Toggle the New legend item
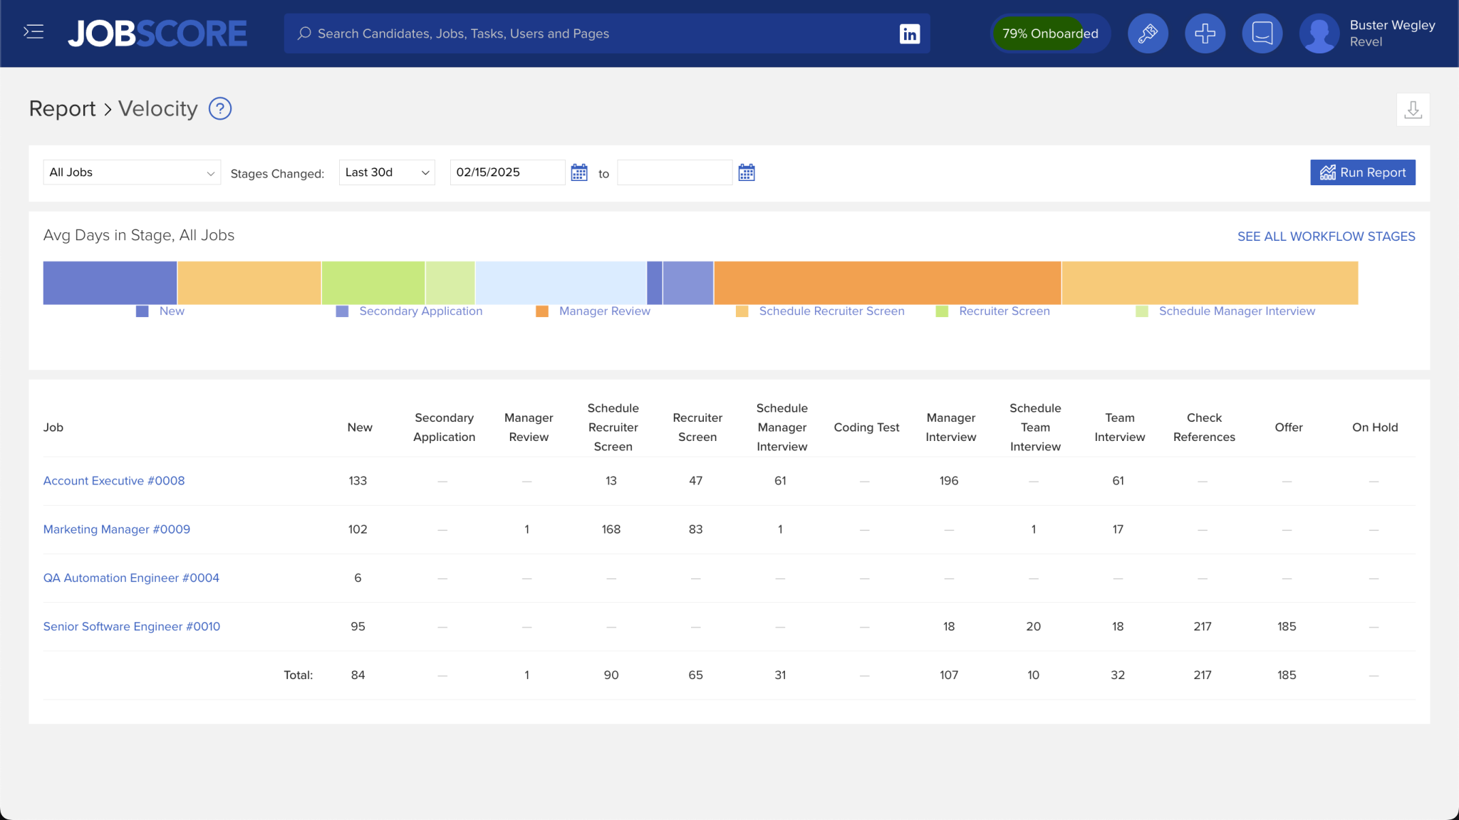 [171, 311]
